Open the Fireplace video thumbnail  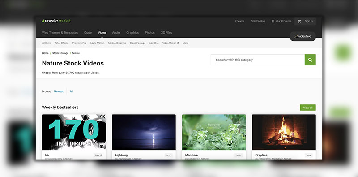(284, 132)
